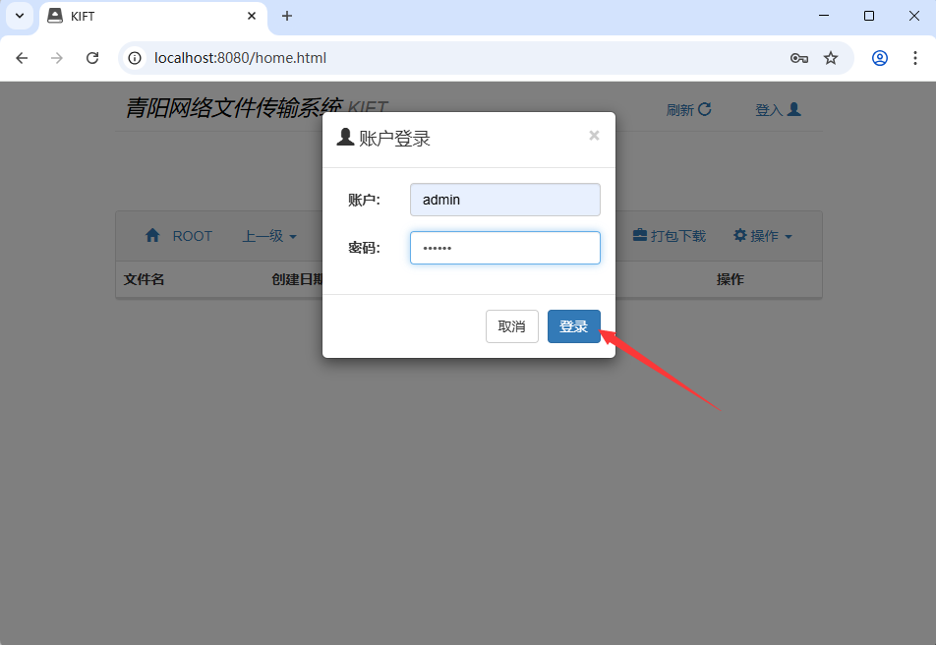Open Chrome's three-dot menu
The image size is (936, 645).
915,58
